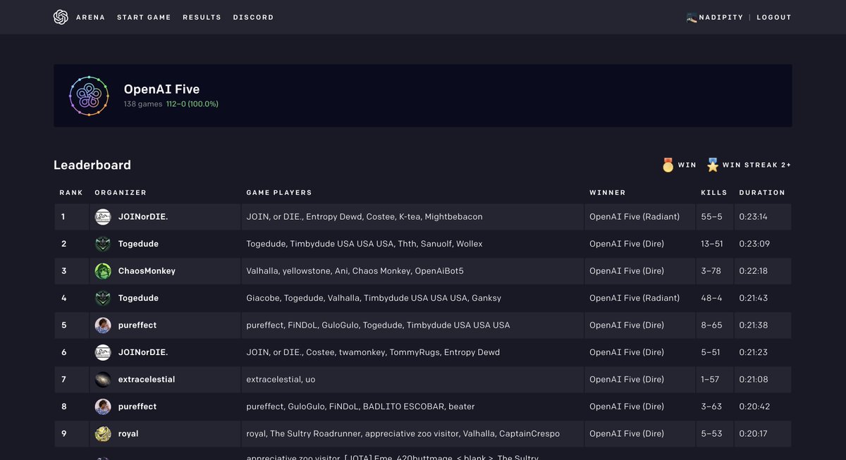Click kills value 5–51
Screen dimensions: 846x460
coord(711,352)
